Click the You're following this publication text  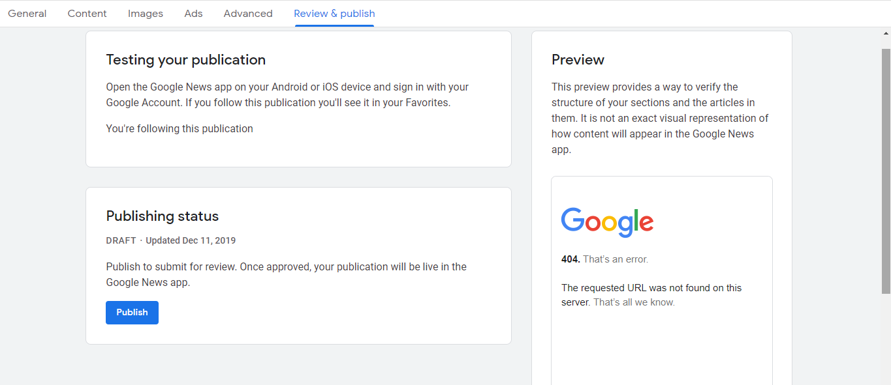(x=180, y=129)
